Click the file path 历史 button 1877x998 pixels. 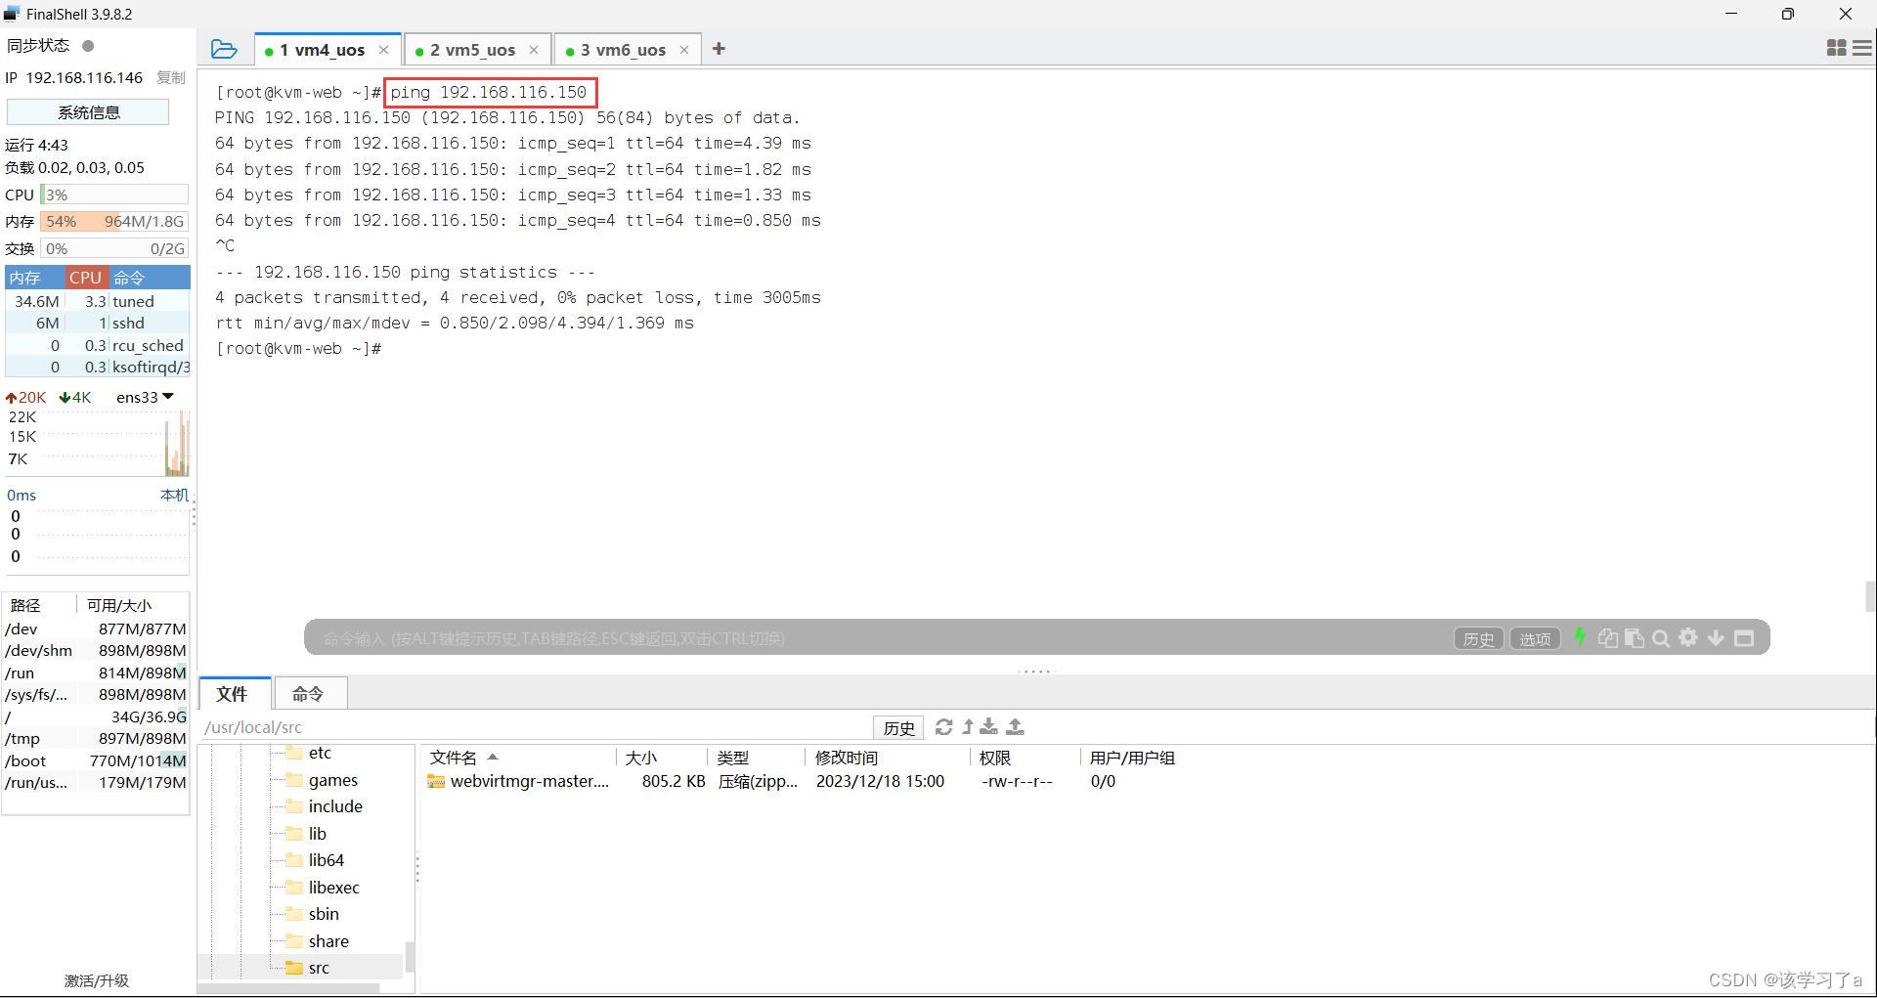click(898, 727)
